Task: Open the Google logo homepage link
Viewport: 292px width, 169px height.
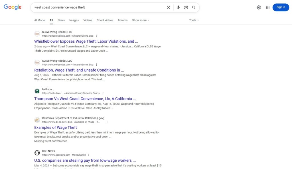Action: (13, 7)
